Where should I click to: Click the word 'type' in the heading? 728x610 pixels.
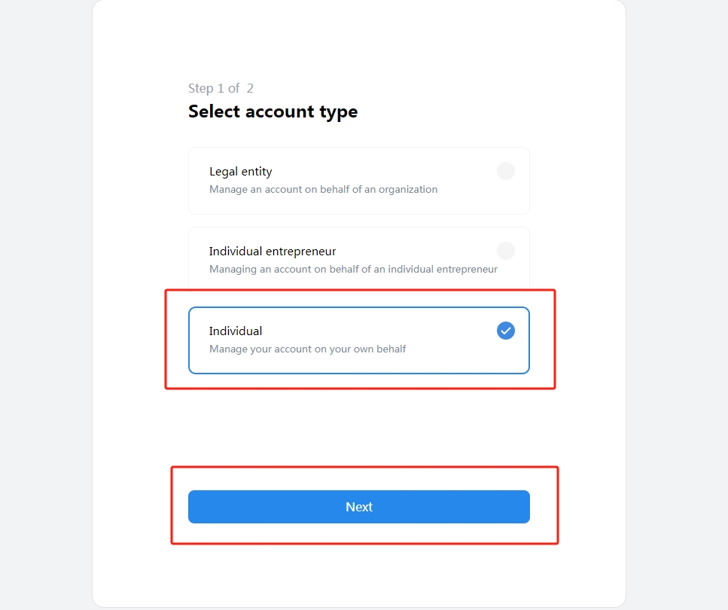pyautogui.click(x=339, y=112)
